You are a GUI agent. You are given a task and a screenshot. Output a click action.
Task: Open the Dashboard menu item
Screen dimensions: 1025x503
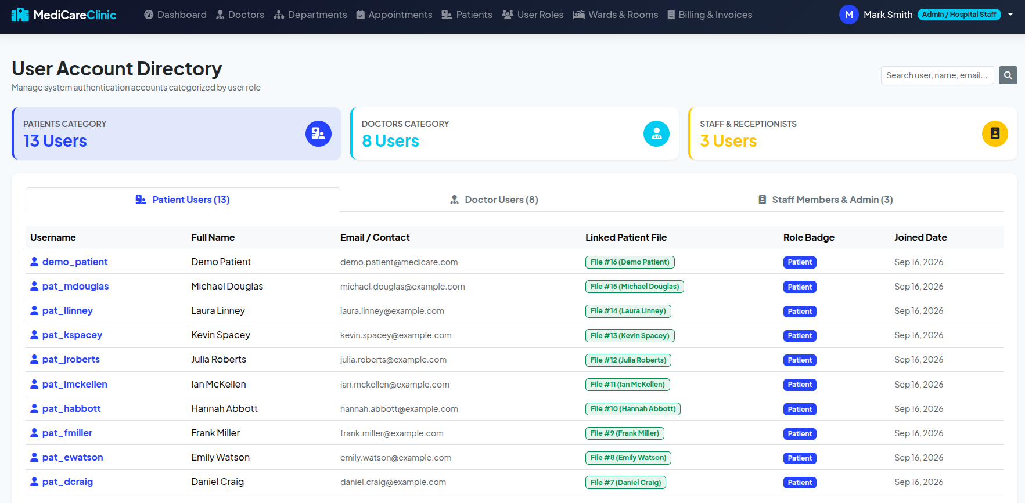[175, 15]
